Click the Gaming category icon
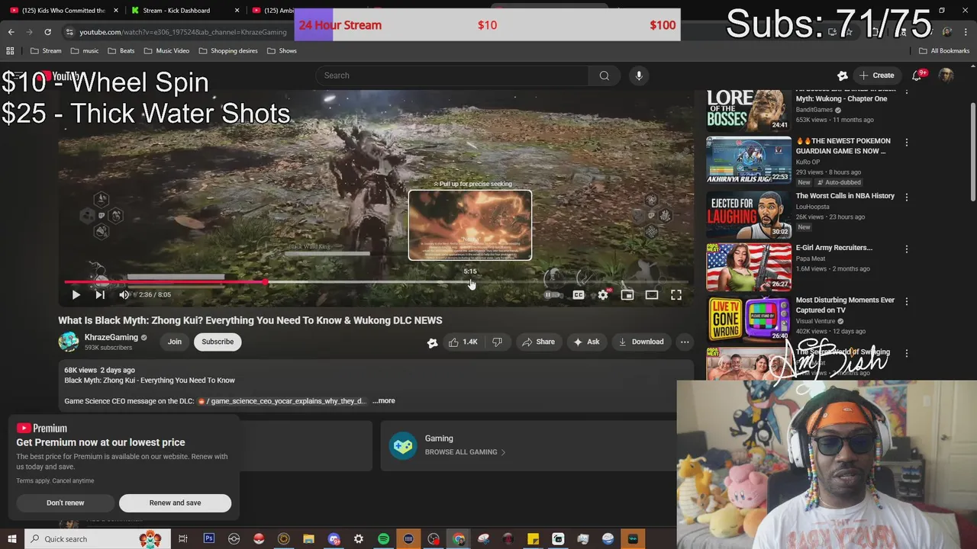This screenshot has width=977, height=549. (x=403, y=445)
